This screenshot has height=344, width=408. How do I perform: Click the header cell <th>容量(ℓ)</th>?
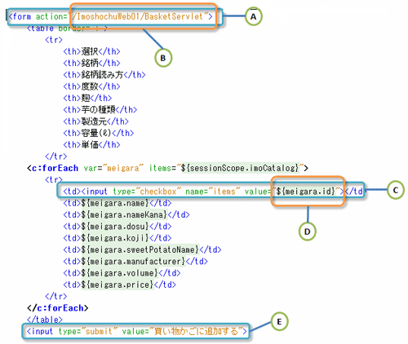pyautogui.click(x=99, y=133)
